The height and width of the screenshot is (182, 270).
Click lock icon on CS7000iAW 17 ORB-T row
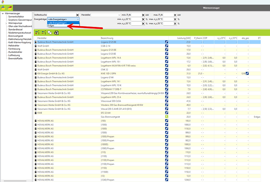pyautogui.click(x=36, y=89)
